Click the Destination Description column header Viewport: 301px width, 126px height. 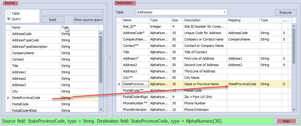(x=205, y=20)
